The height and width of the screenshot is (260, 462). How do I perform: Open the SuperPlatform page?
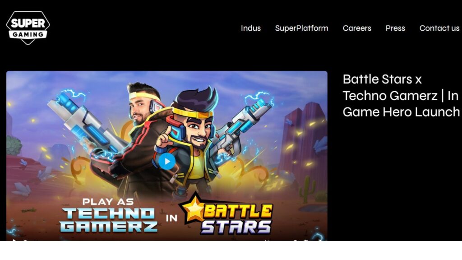[301, 28]
